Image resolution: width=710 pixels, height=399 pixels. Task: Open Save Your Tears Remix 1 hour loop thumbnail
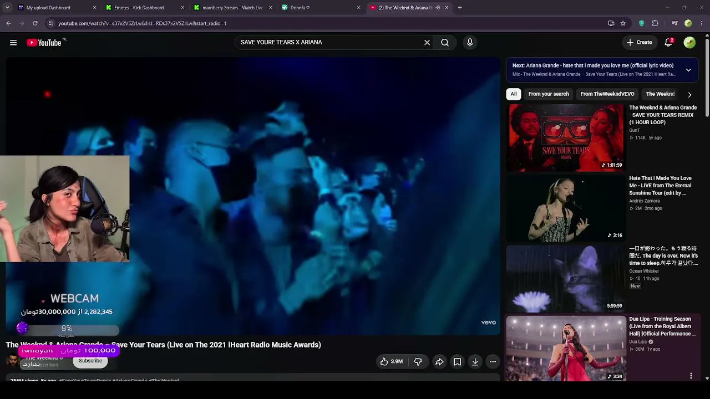pyautogui.click(x=566, y=137)
